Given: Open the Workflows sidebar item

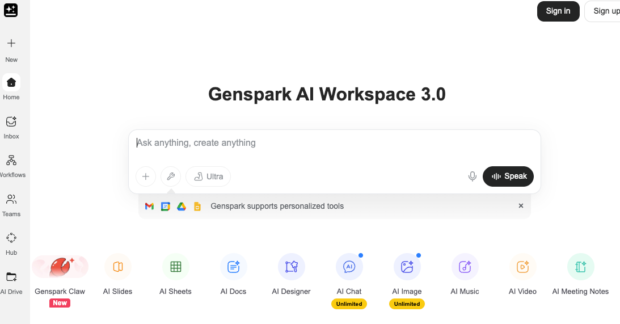Looking at the screenshot, I should [12, 166].
